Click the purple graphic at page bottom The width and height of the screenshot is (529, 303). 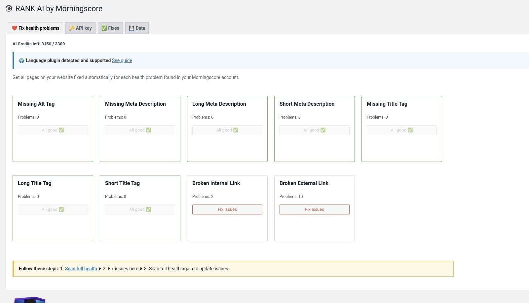tap(30, 300)
